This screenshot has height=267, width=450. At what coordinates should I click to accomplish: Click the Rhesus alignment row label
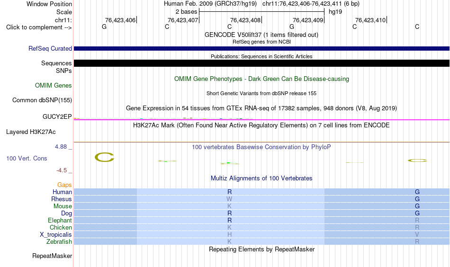(62, 199)
